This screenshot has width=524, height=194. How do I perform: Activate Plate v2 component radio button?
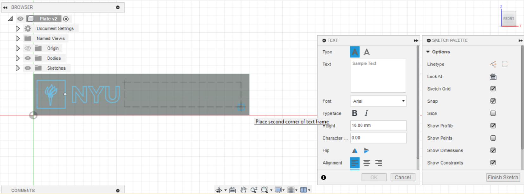pyautogui.click(x=66, y=19)
